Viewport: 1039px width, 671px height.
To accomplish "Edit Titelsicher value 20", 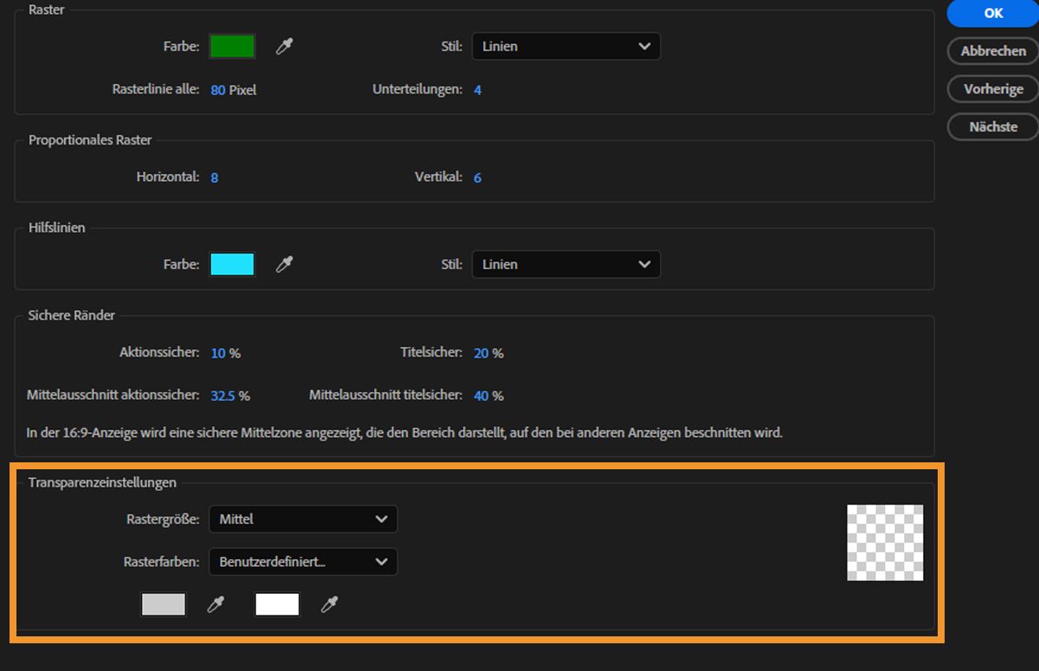I will pyautogui.click(x=481, y=353).
